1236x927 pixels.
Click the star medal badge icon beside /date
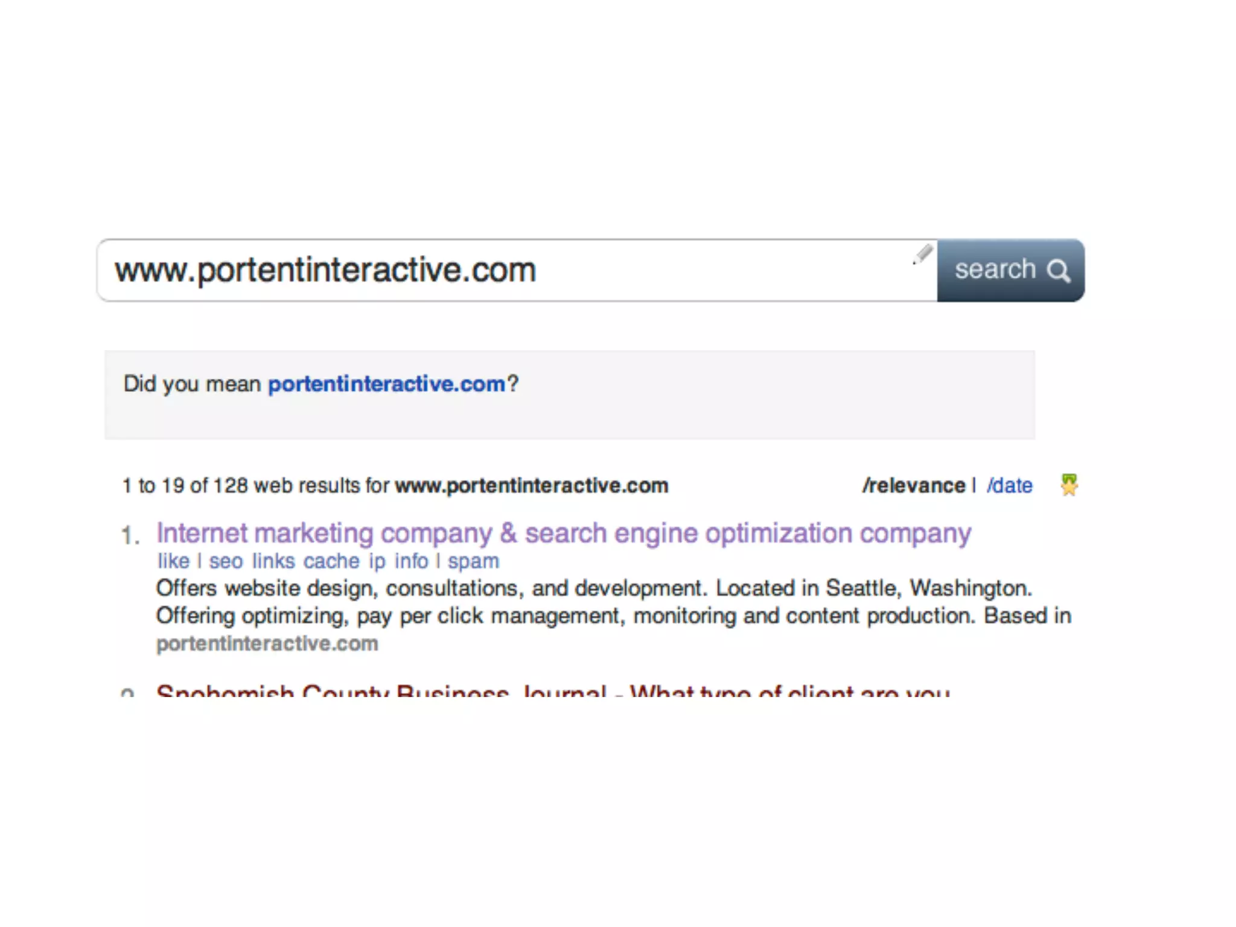[1069, 485]
